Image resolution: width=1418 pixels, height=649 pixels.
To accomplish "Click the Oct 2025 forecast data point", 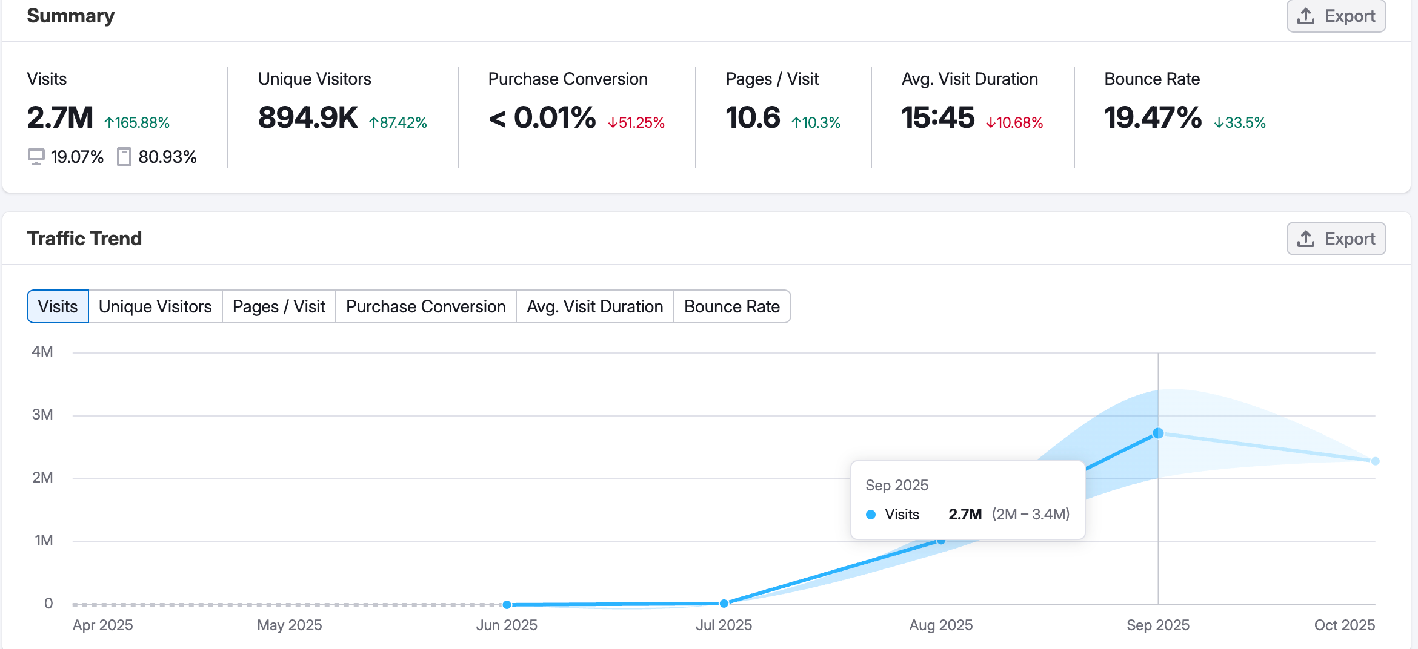I will pos(1375,461).
